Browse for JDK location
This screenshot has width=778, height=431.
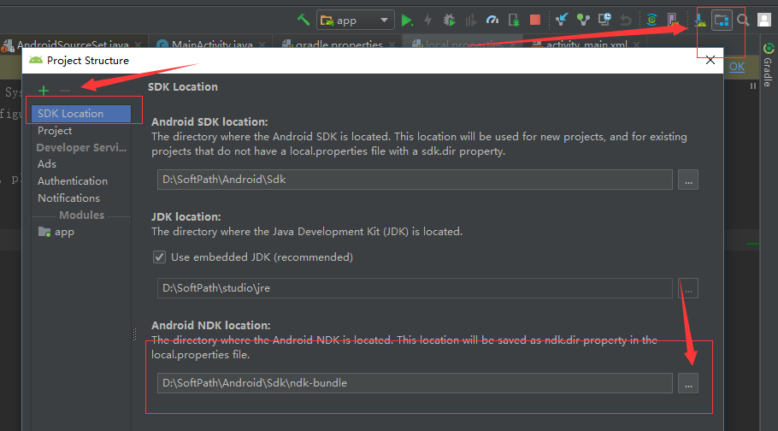pos(688,288)
